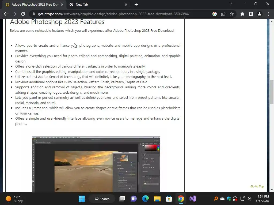
Task: Open Chrome extensions puzzle icon
Action: (x=242, y=14)
